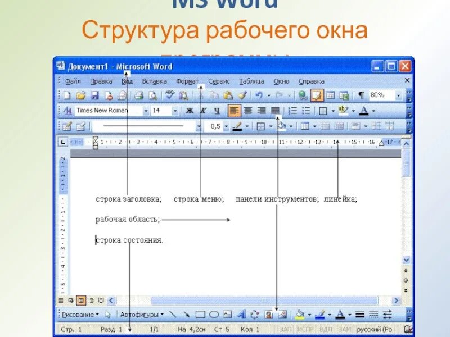Open the Файл menu
450x337 pixels.
(73, 81)
